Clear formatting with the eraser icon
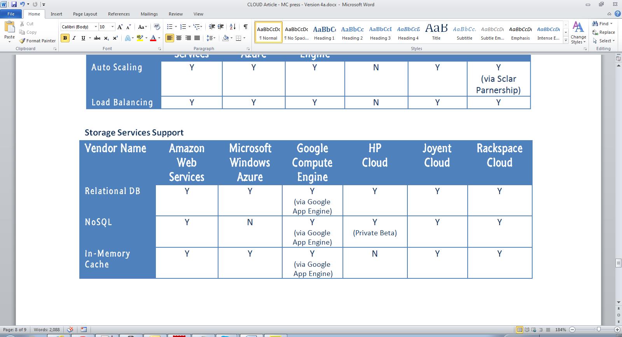 (x=157, y=27)
